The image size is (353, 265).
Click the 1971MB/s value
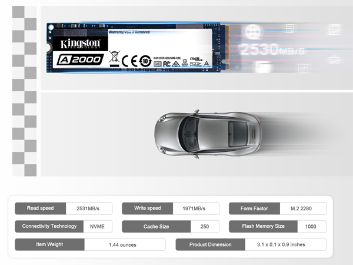194,208
